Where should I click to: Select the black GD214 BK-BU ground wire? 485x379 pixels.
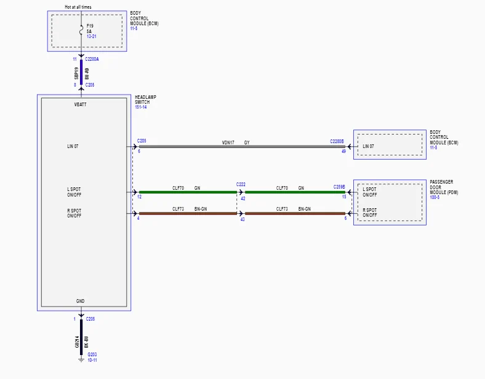click(81, 337)
